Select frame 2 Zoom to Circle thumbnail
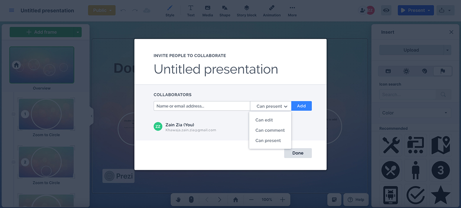 pos(46,162)
